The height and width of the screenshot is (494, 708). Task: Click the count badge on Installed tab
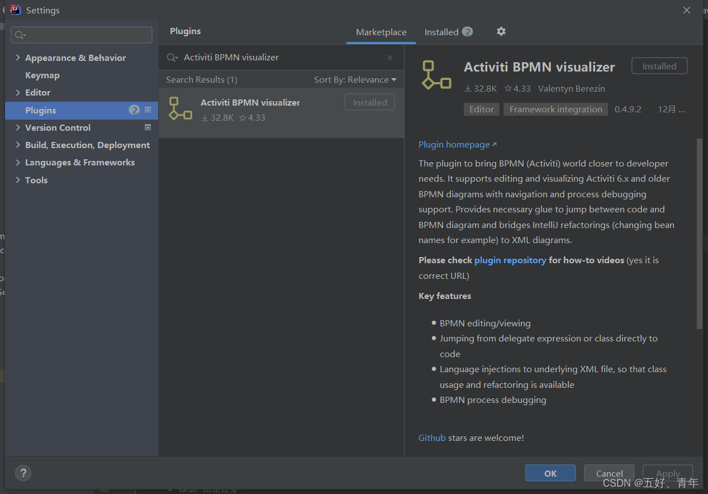467,32
